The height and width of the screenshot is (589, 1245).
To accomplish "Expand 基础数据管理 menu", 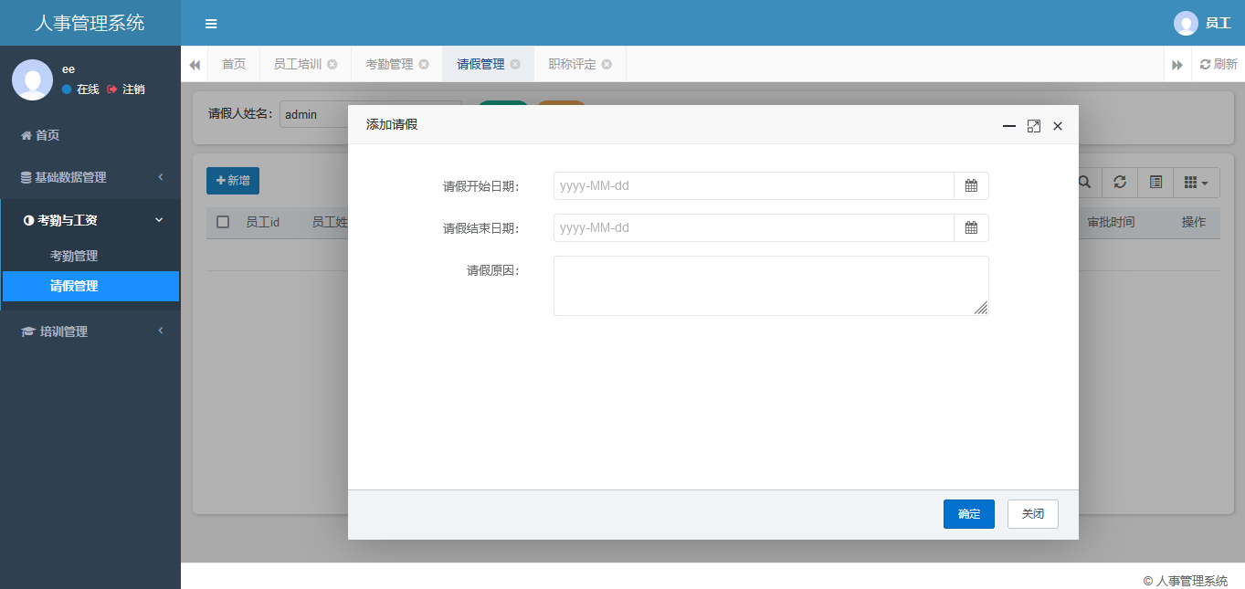I will click(90, 177).
